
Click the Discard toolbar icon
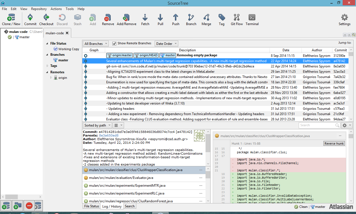click(62, 18)
